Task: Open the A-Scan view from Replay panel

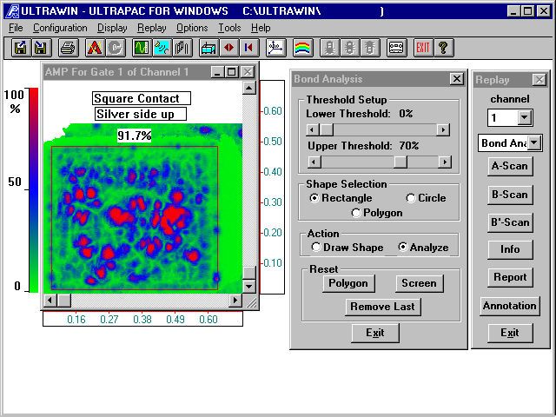Action: (509, 166)
